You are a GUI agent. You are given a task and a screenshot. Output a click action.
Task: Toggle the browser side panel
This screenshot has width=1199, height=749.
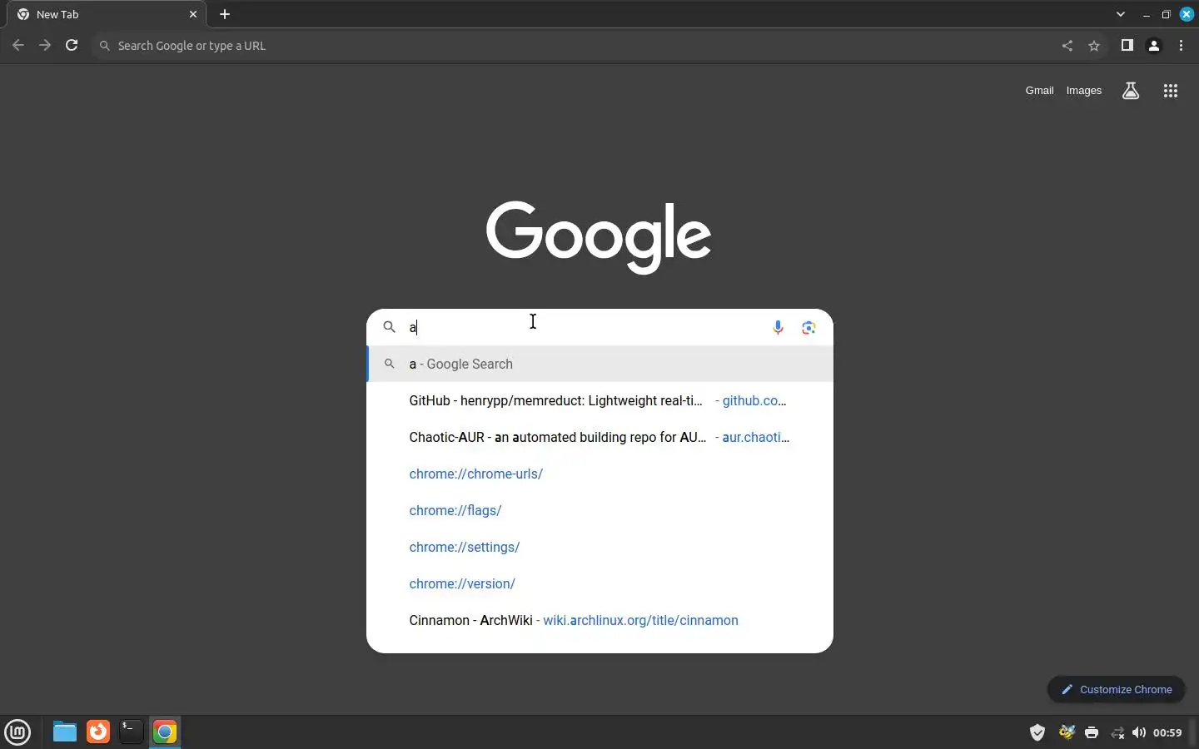tap(1127, 46)
